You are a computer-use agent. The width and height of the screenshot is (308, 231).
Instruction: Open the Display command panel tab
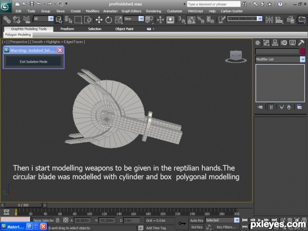293,43
